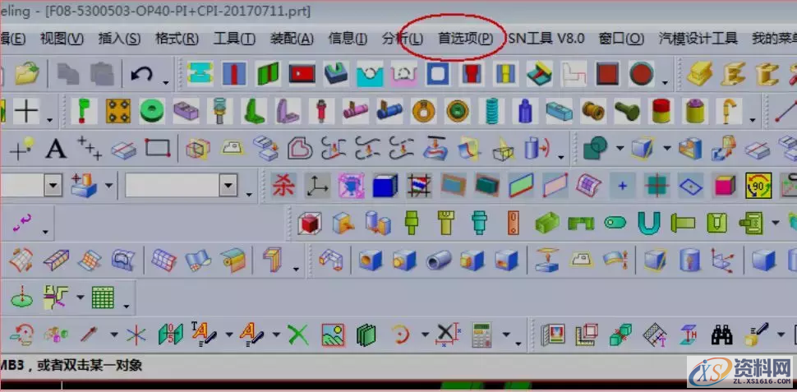The image size is (797, 392).
Task: Click the landscape image icon
Action: click(333, 335)
